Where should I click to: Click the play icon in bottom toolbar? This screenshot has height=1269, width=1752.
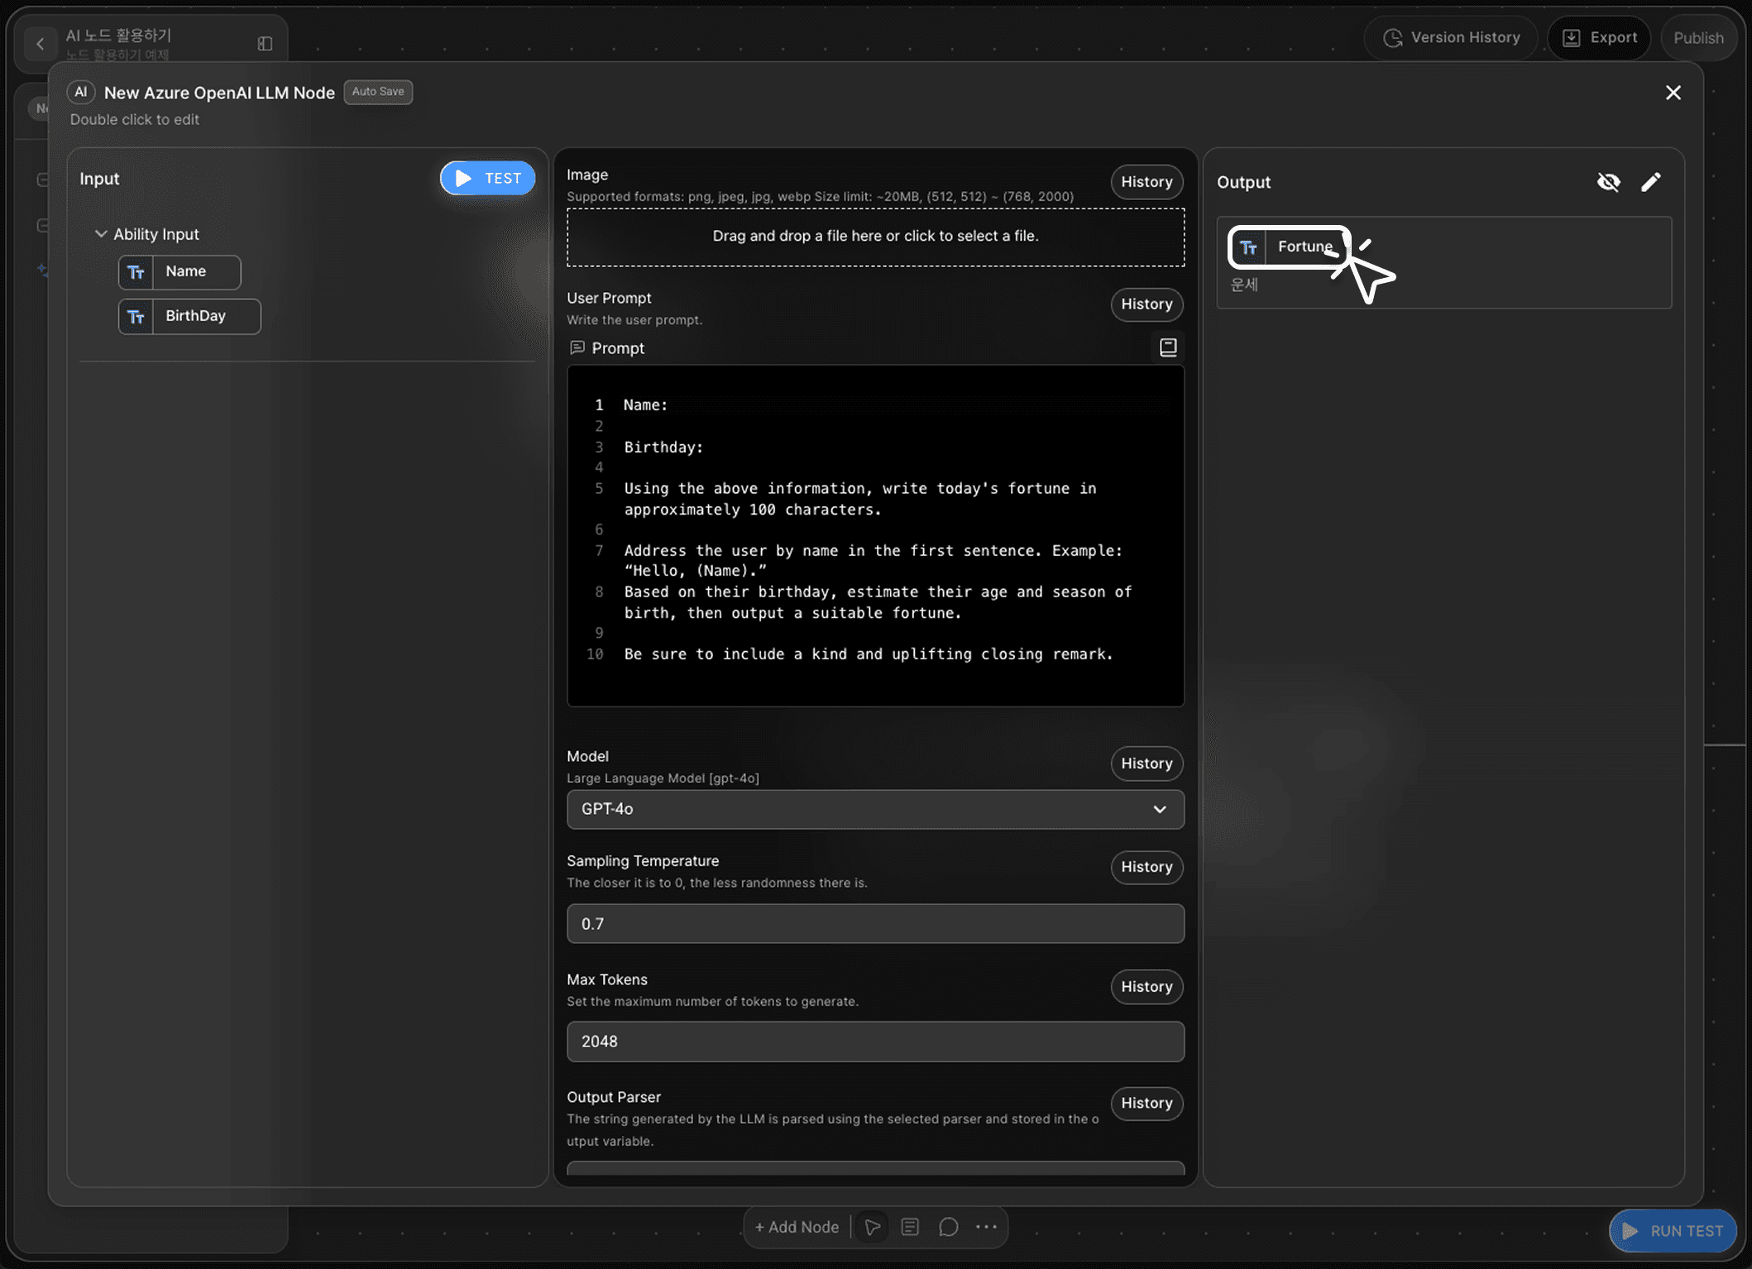[x=872, y=1227]
